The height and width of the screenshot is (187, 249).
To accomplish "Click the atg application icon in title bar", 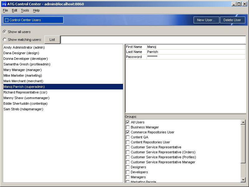I will (x=4, y=4).
